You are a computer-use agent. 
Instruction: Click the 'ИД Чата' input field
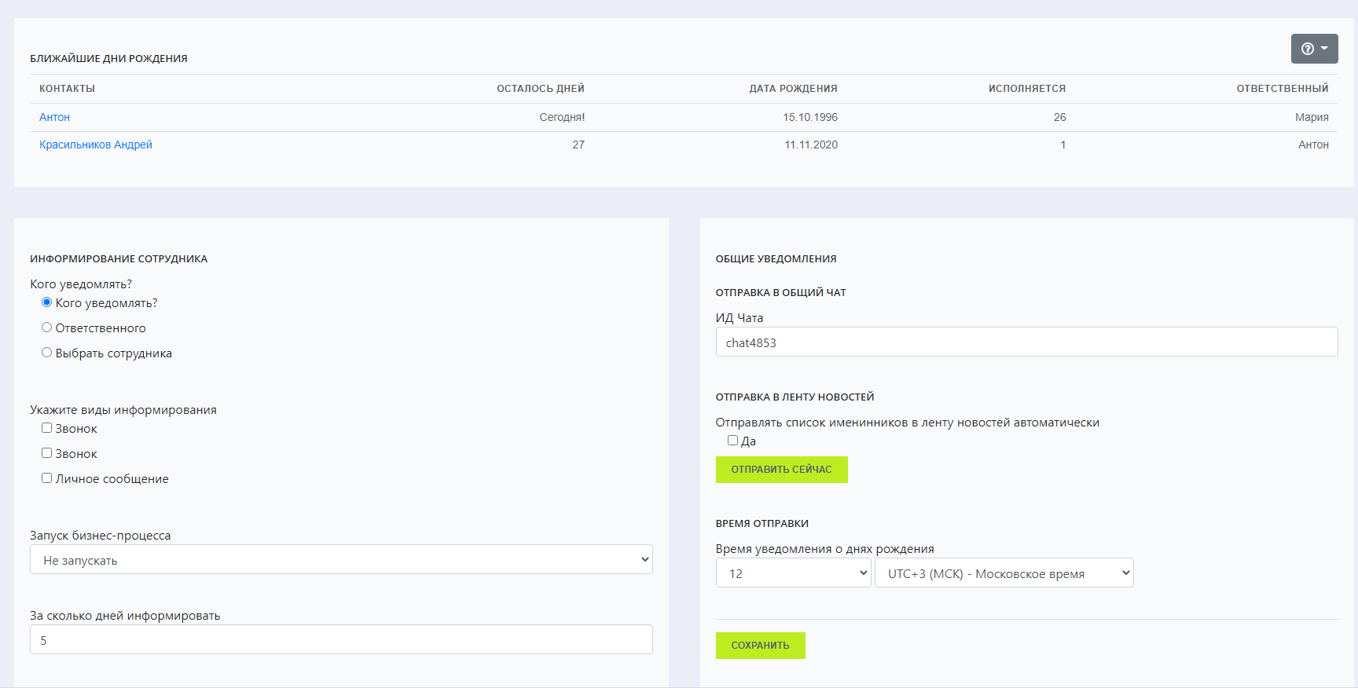1026,342
